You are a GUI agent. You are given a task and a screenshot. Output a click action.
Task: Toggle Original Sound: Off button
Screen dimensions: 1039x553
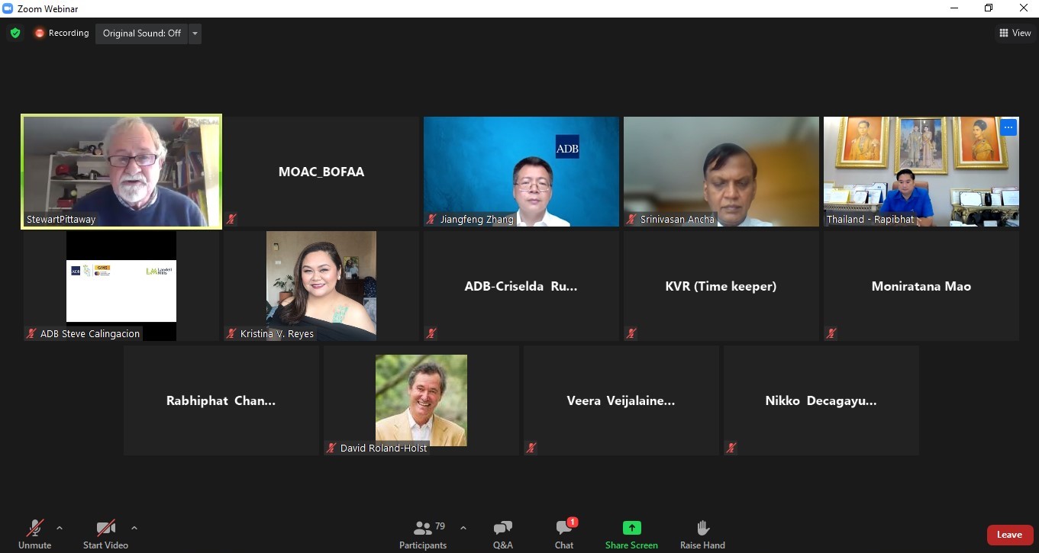click(x=142, y=33)
